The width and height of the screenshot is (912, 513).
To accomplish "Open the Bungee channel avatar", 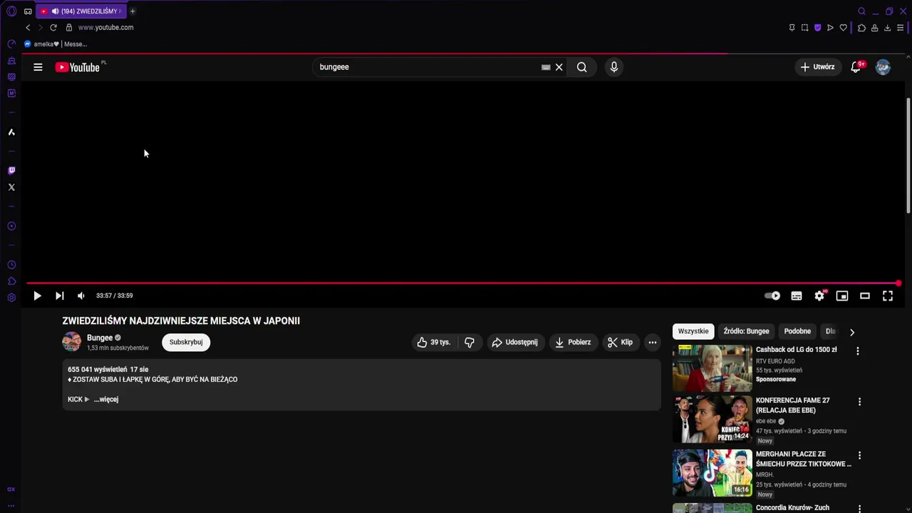I will 72,342.
